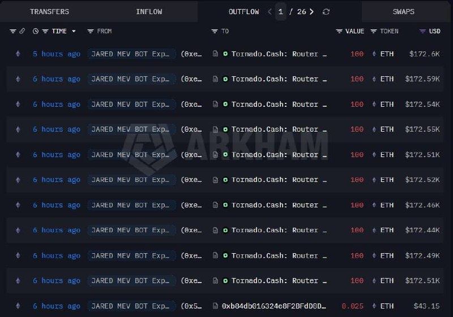
Task: Open the TIME column filter
Action: [x=45, y=31]
